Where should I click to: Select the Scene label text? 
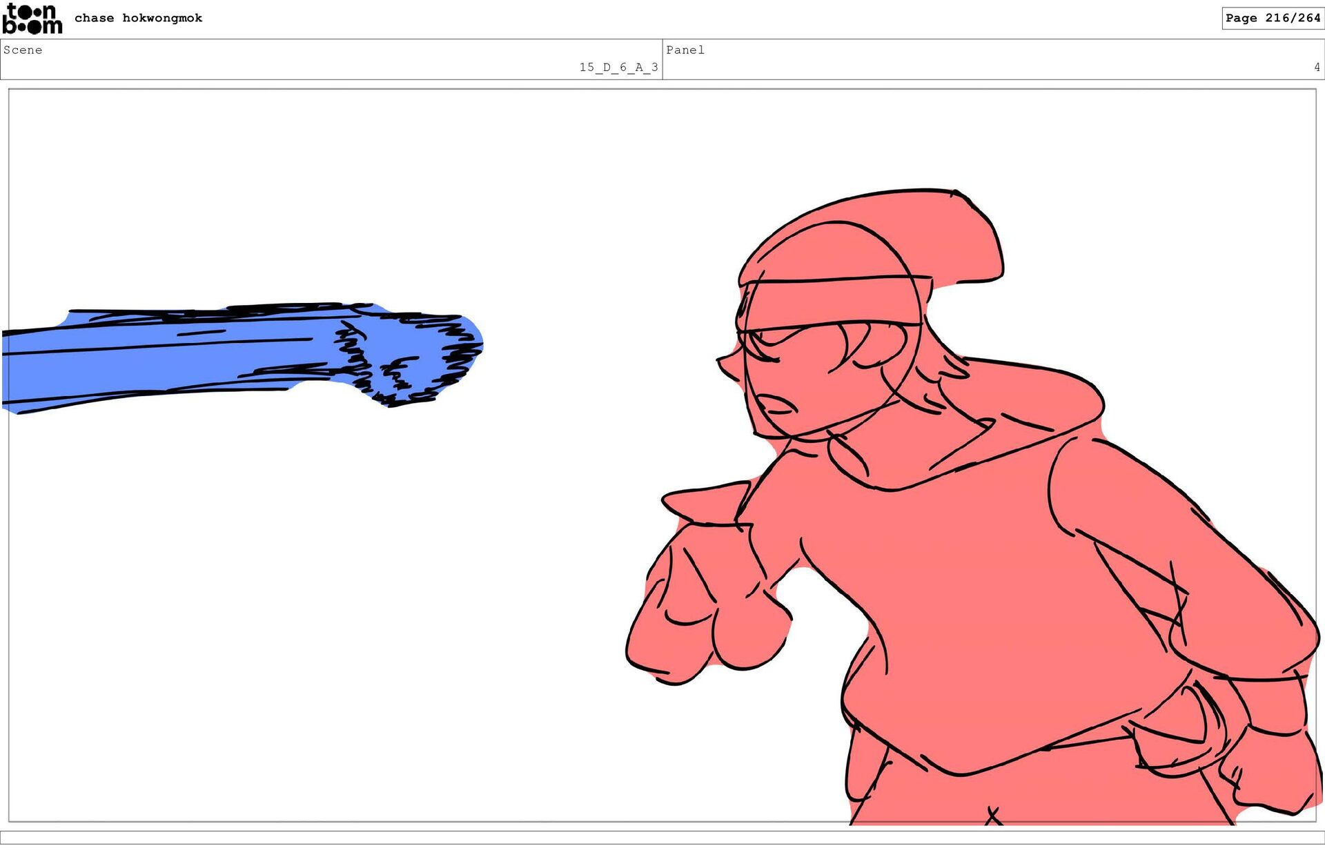pyautogui.click(x=23, y=50)
